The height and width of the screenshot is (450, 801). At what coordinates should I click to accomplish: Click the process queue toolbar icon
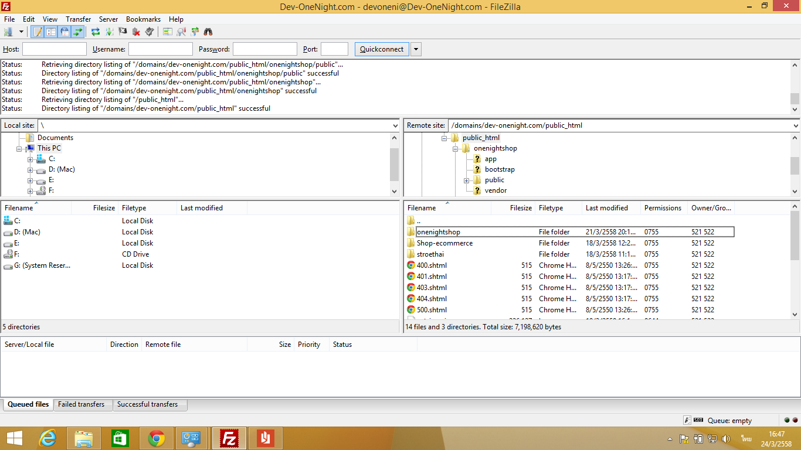pyautogui.click(x=109, y=32)
